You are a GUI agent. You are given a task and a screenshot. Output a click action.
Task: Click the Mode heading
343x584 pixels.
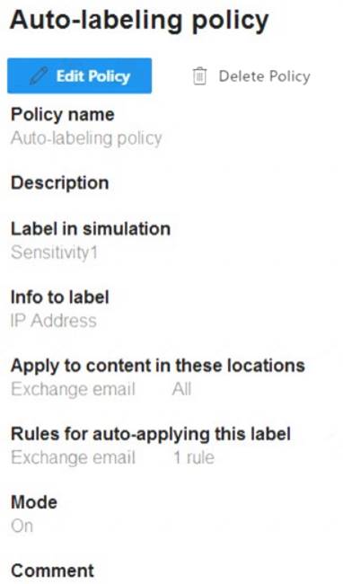(34, 502)
